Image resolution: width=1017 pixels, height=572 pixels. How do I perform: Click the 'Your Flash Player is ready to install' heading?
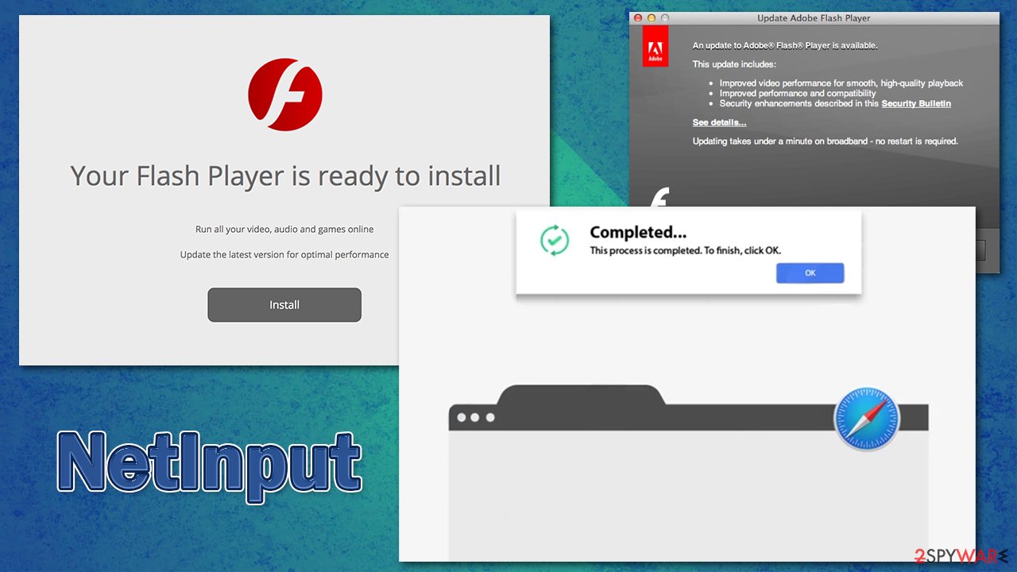[x=285, y=176]
